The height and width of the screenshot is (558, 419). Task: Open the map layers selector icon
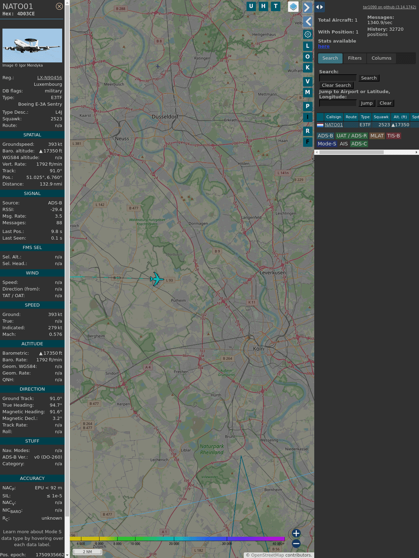tap(293, 7)
